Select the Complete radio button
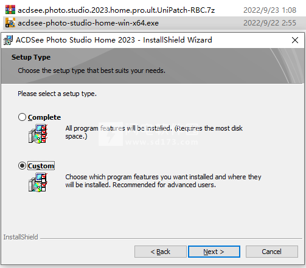Viewport: 306px width, 268px height. (22, 117)
